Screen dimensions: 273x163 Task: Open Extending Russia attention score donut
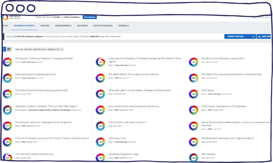click(101, 142)
